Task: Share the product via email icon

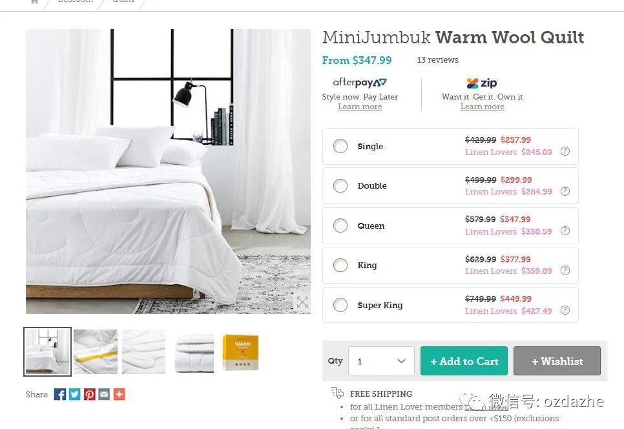Action: click(104, 394)
